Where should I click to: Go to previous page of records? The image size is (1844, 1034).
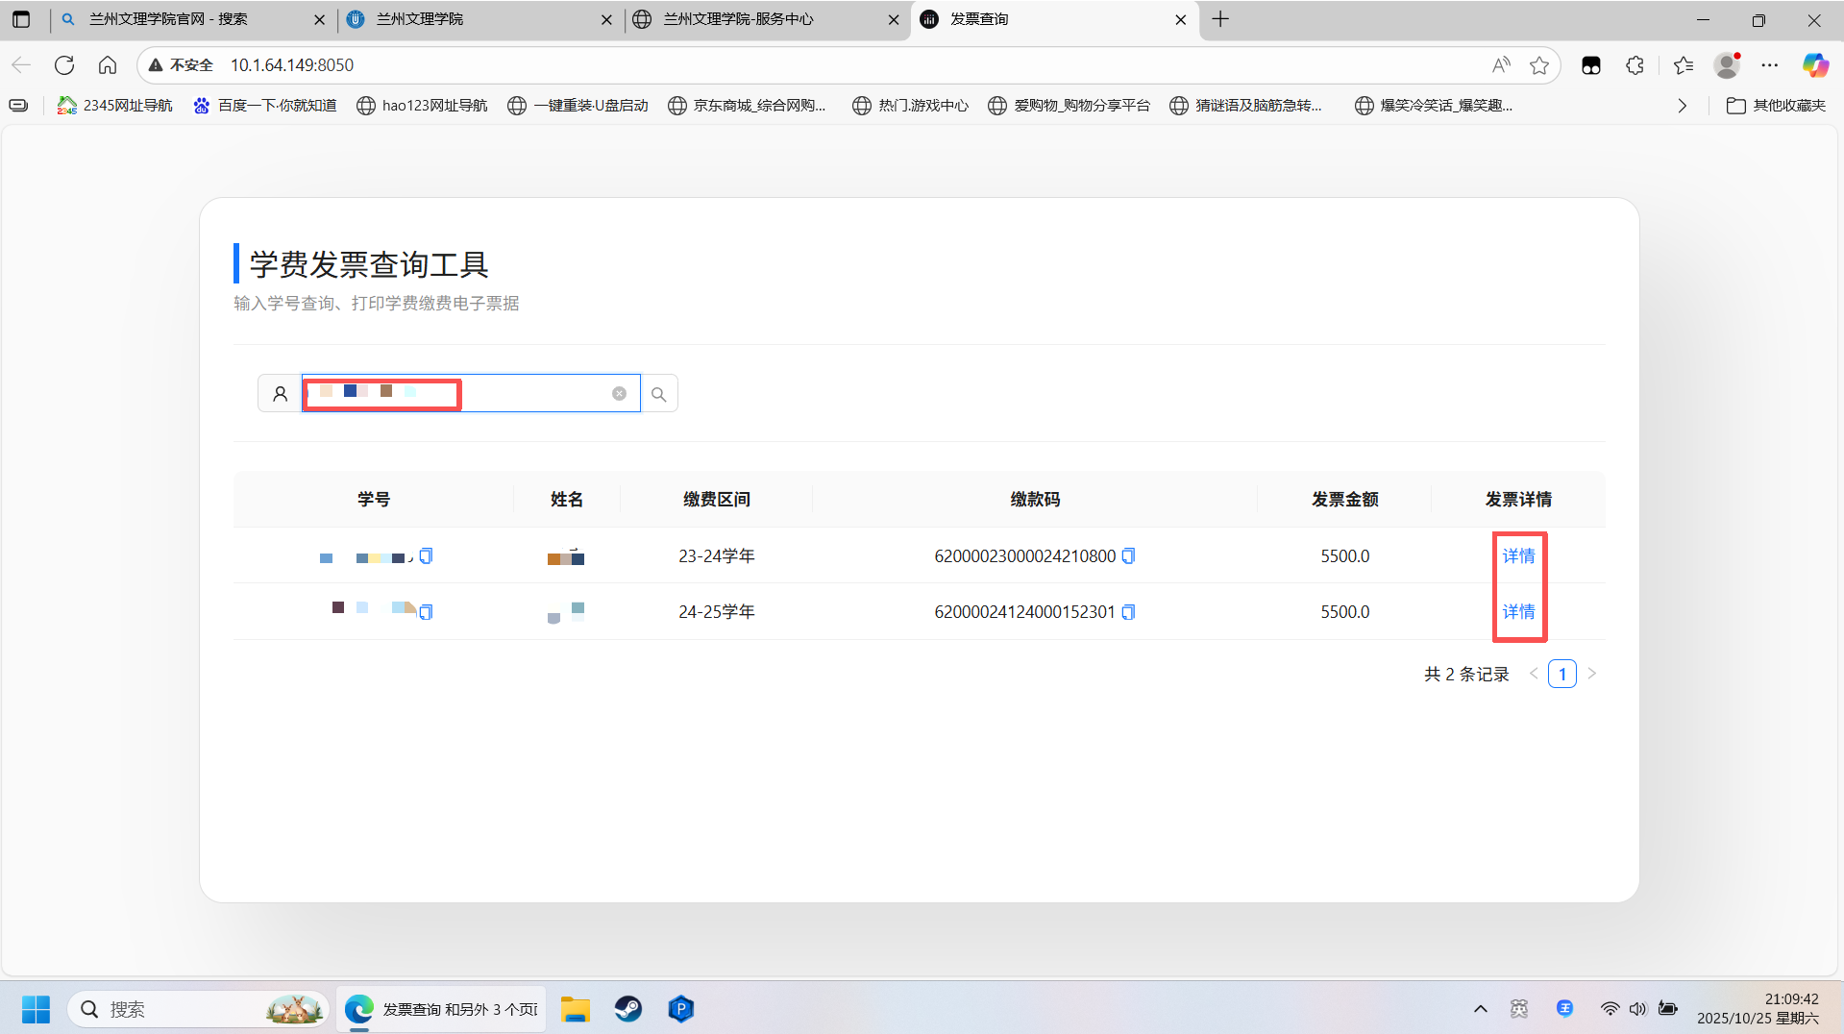(x=1534, y=674)
